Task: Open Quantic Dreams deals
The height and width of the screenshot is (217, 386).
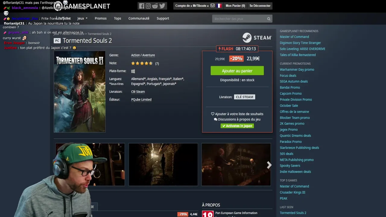Action: 295,136
